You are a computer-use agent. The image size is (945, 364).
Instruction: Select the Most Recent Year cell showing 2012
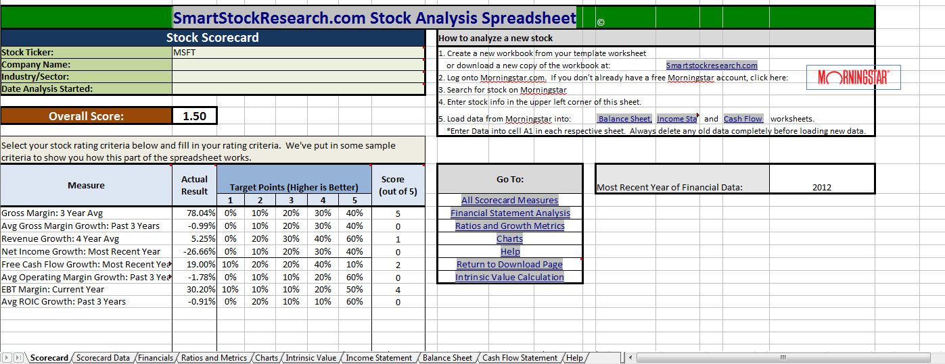point(822,178)
